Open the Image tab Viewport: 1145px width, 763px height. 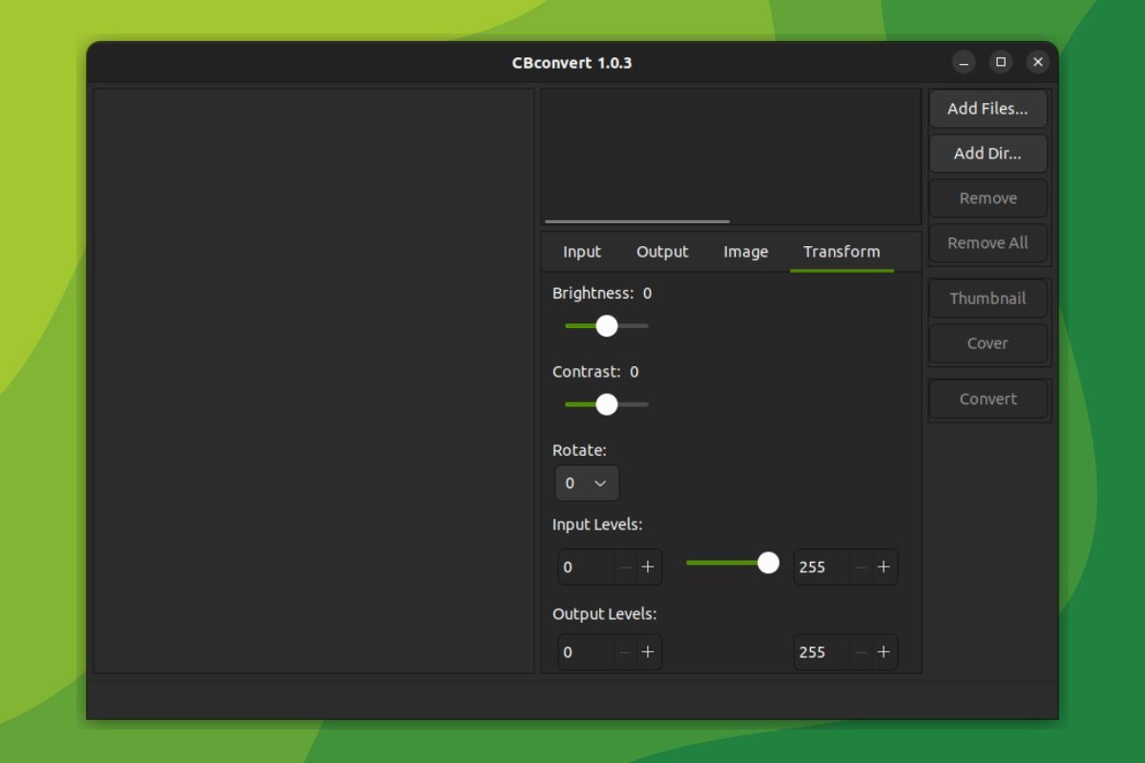tap(745, 251)
